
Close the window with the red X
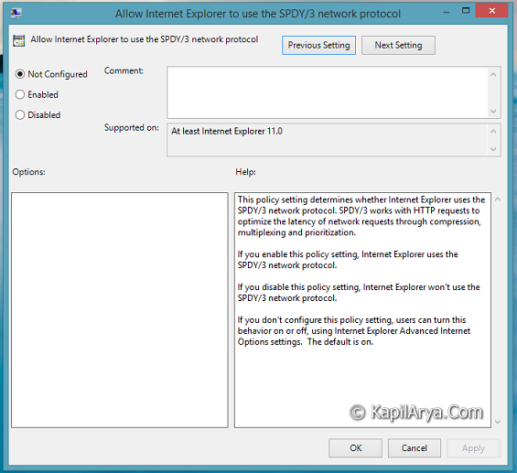(x=492, y=11)
